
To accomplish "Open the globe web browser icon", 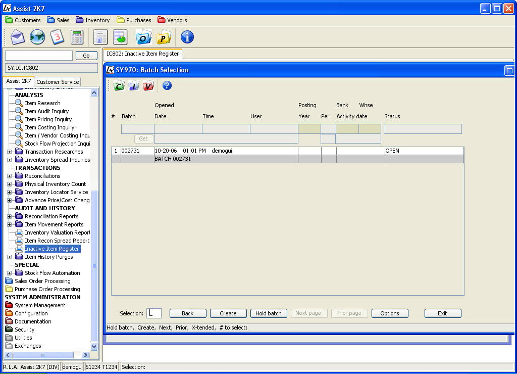I will (37, 37).
